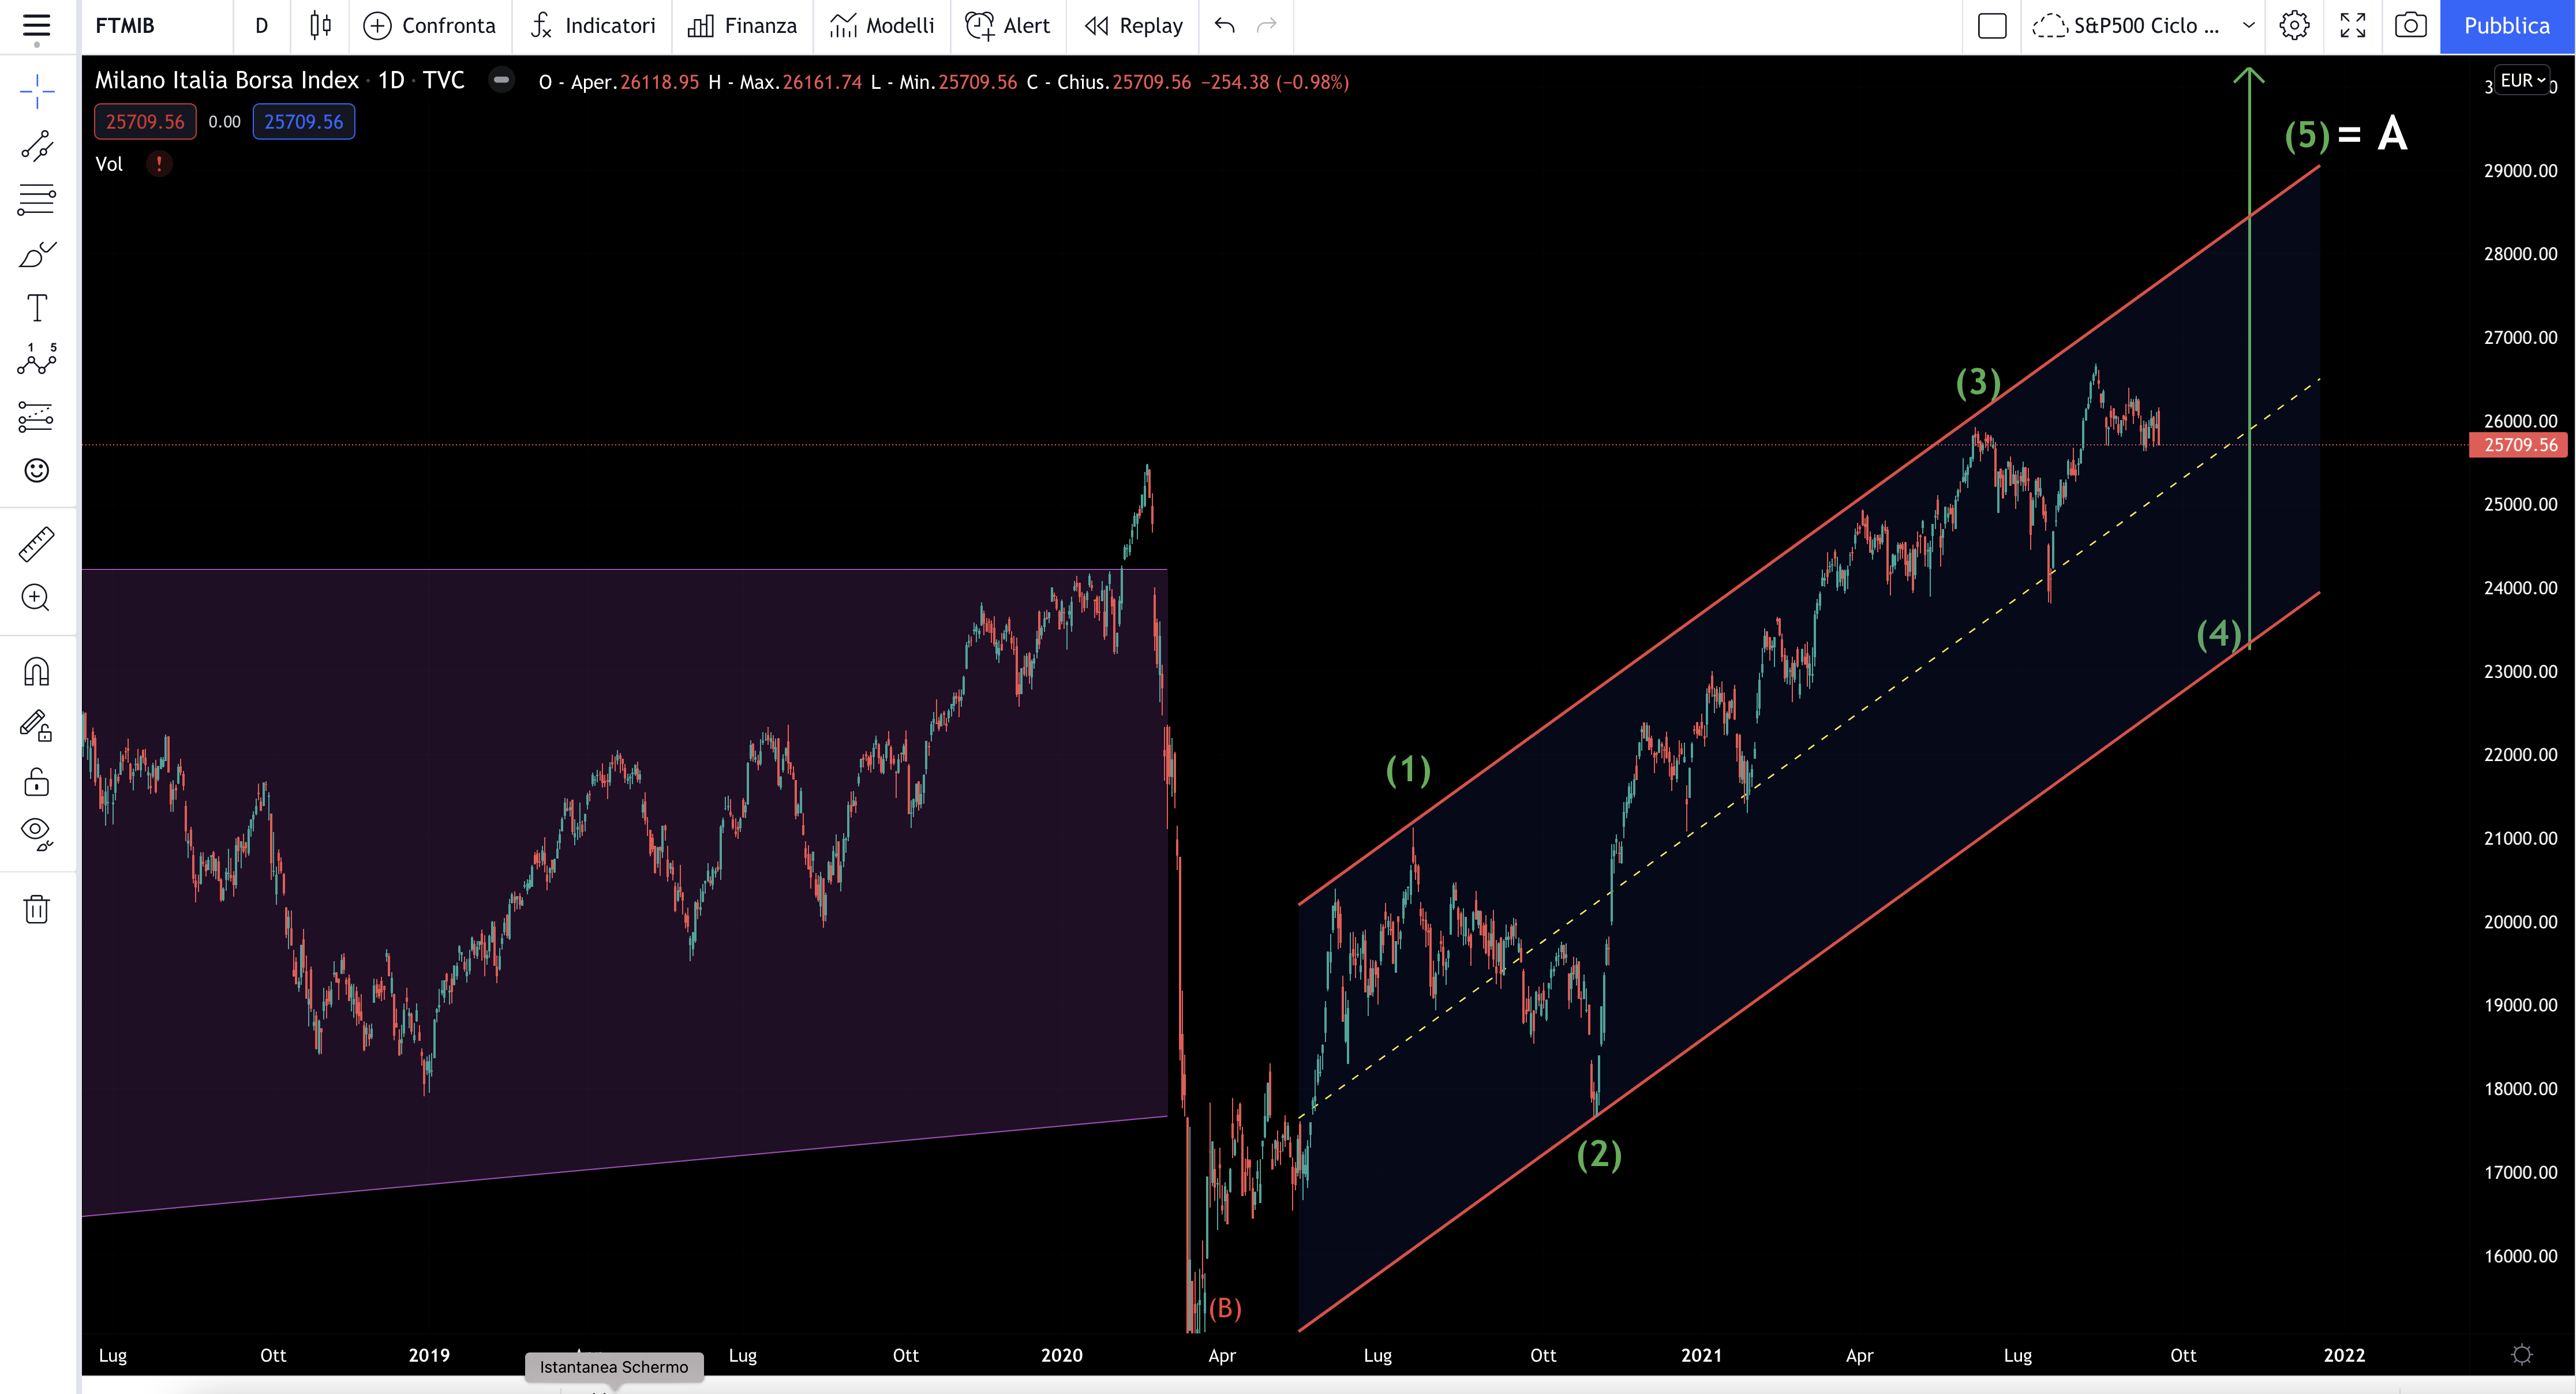Collapse the symbol legend toggle
Image resolution: width=2576 pixels, height=1394 pixels.
(501, 80)
